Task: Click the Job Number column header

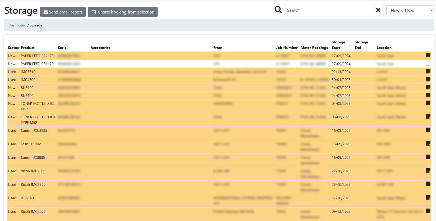Action: pos(287,48)
